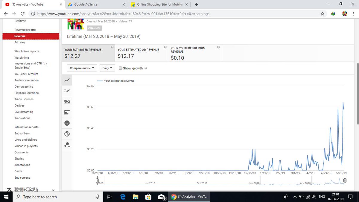Open End screens report

[22, 177]
